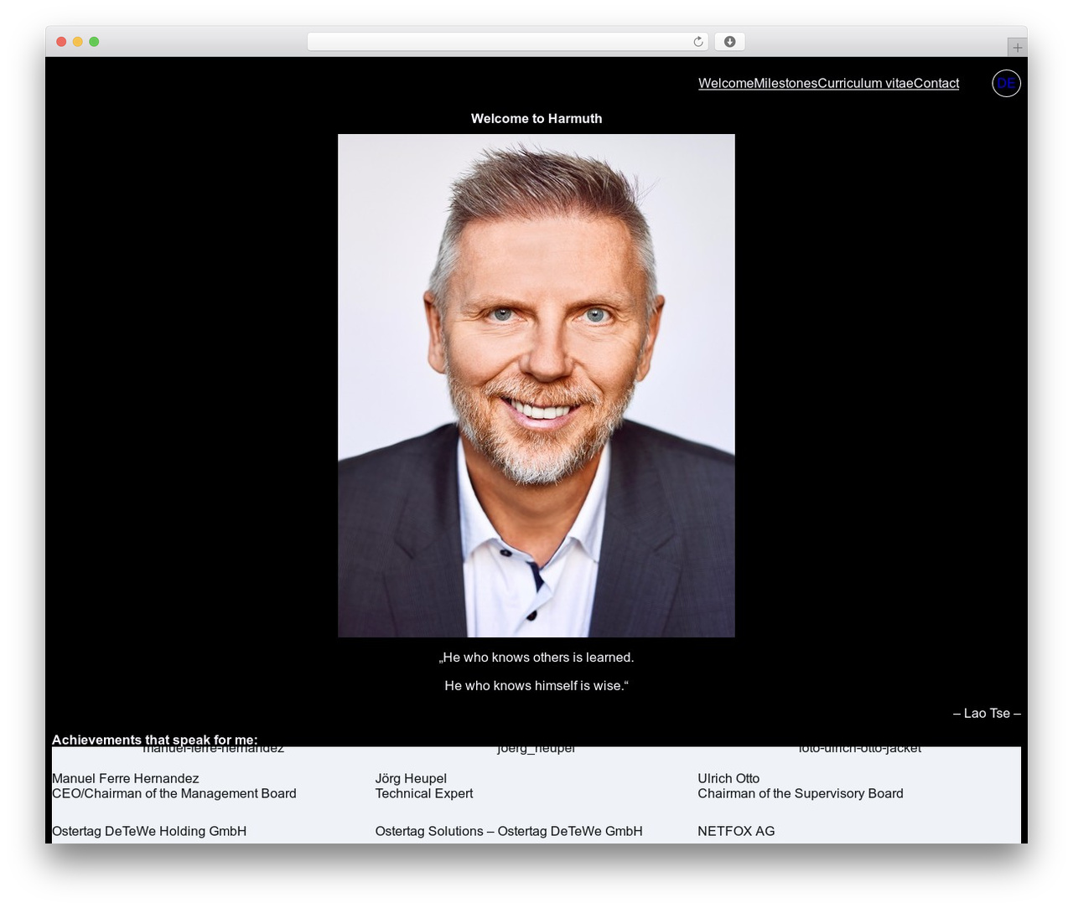Go to the Milestones navigation link

coord(785,83)
